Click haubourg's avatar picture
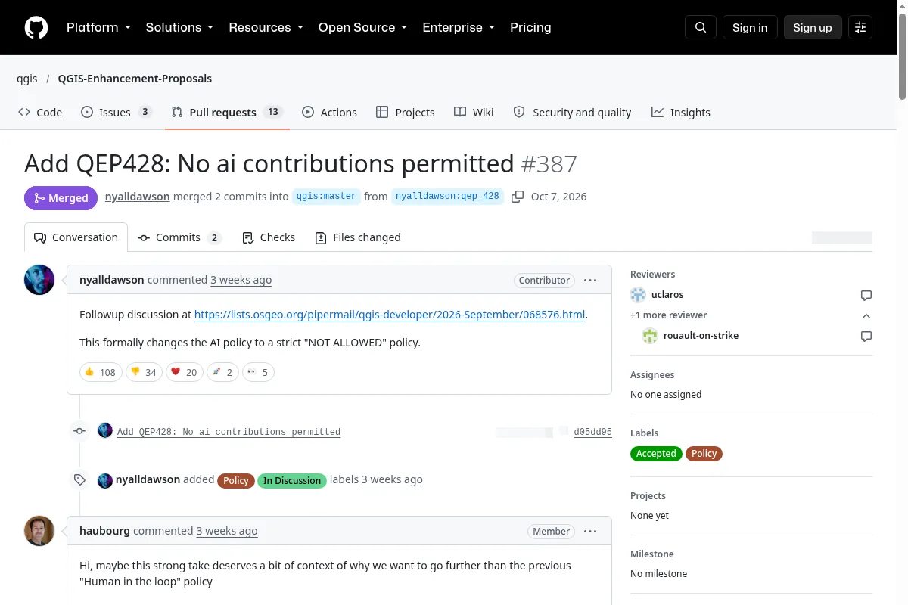 pos(39,531)
